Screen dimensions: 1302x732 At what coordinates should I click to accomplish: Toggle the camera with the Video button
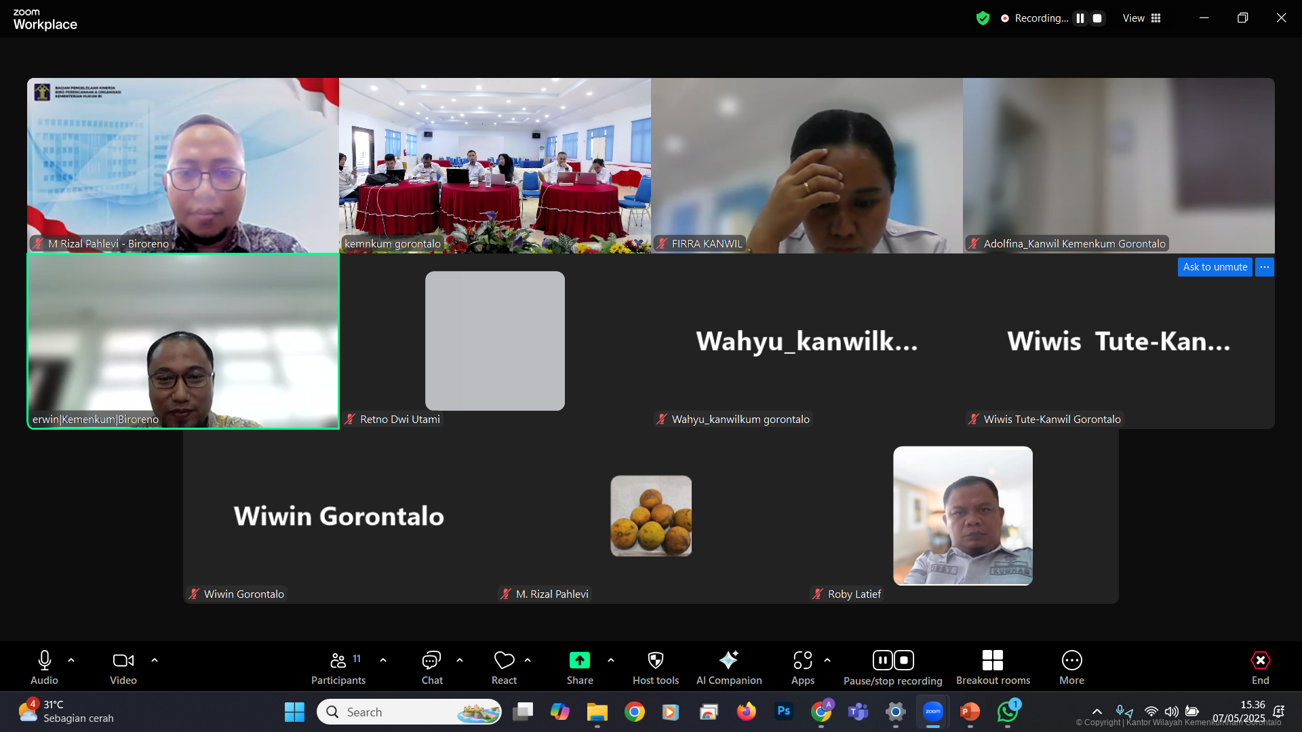click(123, 661)
